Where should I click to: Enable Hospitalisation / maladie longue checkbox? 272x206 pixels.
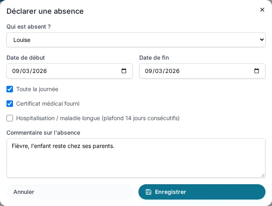point(10,118)
